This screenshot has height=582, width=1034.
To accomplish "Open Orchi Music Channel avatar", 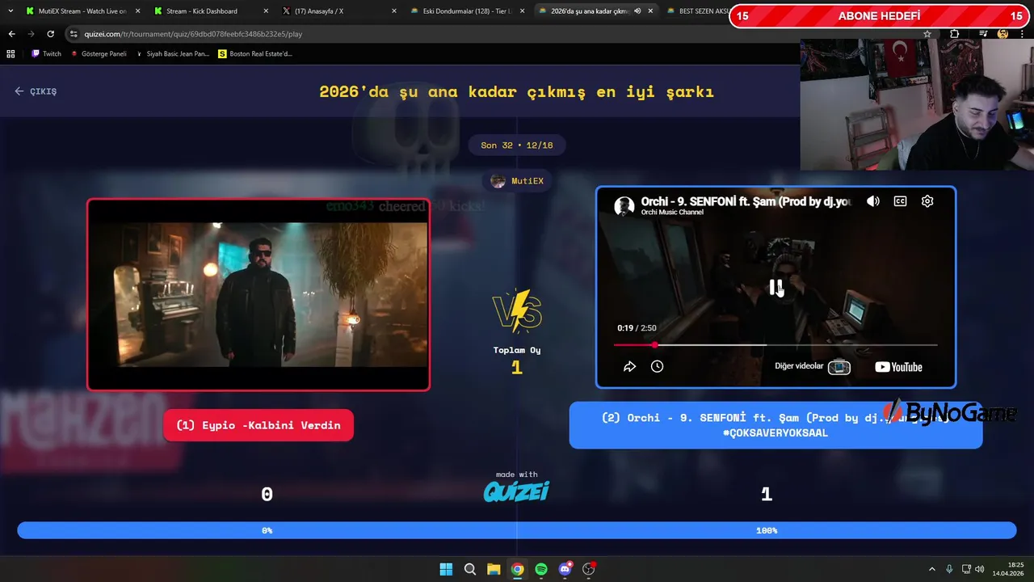I will pos(624,206).
